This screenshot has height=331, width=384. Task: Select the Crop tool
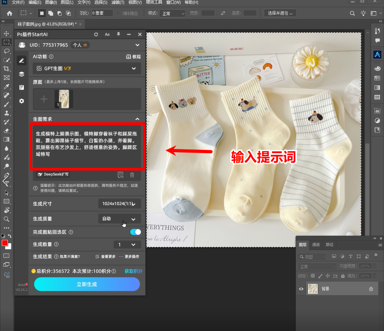6,69
